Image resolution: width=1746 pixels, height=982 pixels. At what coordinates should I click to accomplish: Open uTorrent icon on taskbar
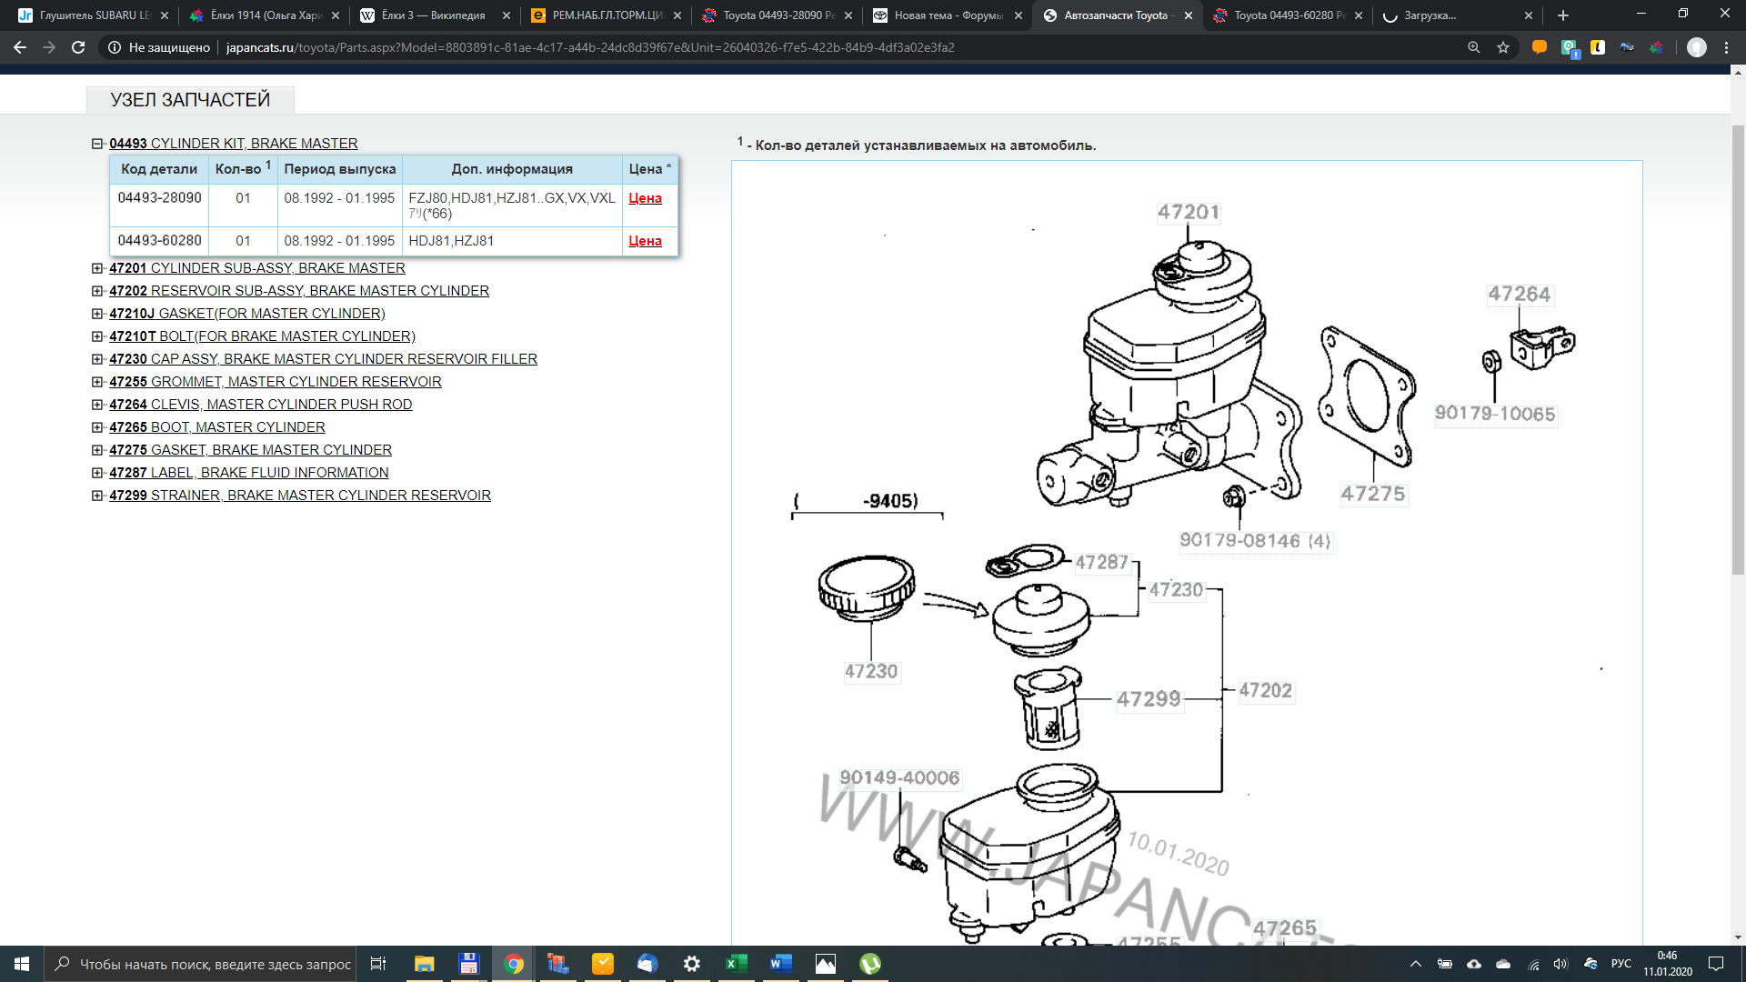[870, 964]
